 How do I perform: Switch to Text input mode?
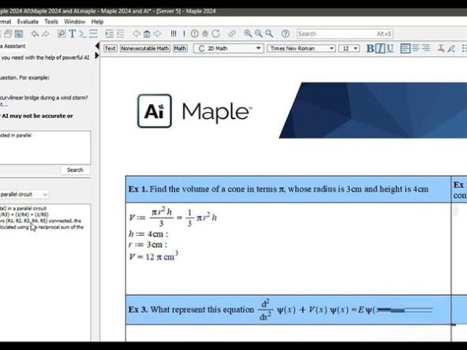pyautogui.click(x=110, y=48)
